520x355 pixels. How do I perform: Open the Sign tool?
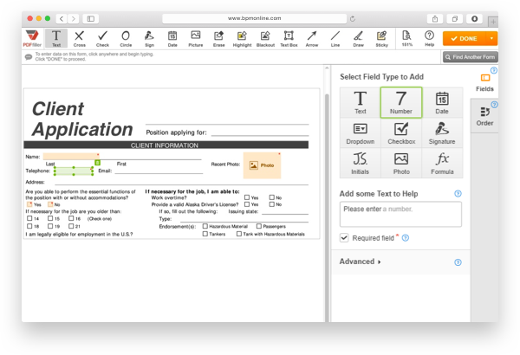coord(149,38)
